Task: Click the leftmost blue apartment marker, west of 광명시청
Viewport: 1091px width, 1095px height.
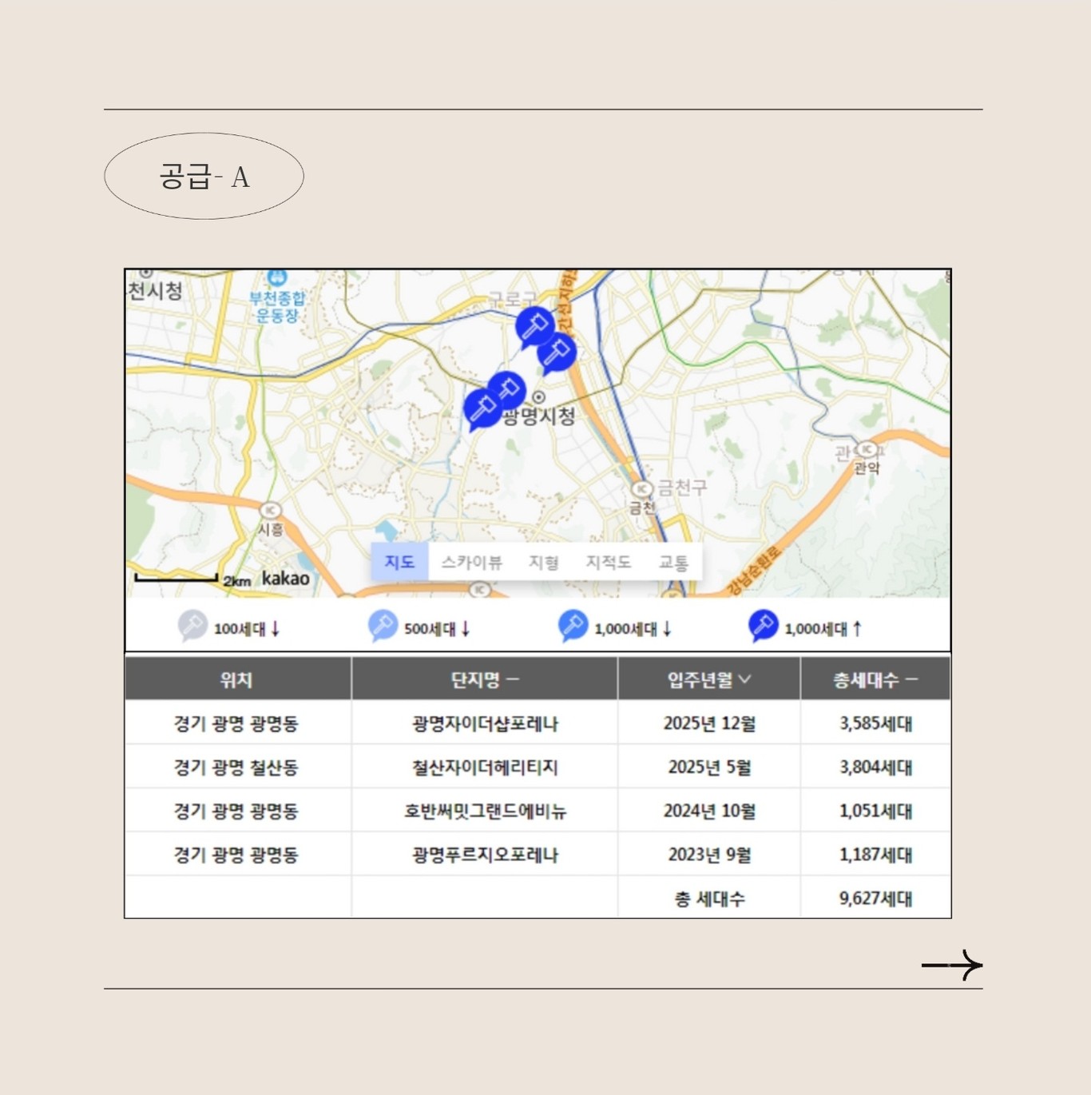Action: pos(482,408)
